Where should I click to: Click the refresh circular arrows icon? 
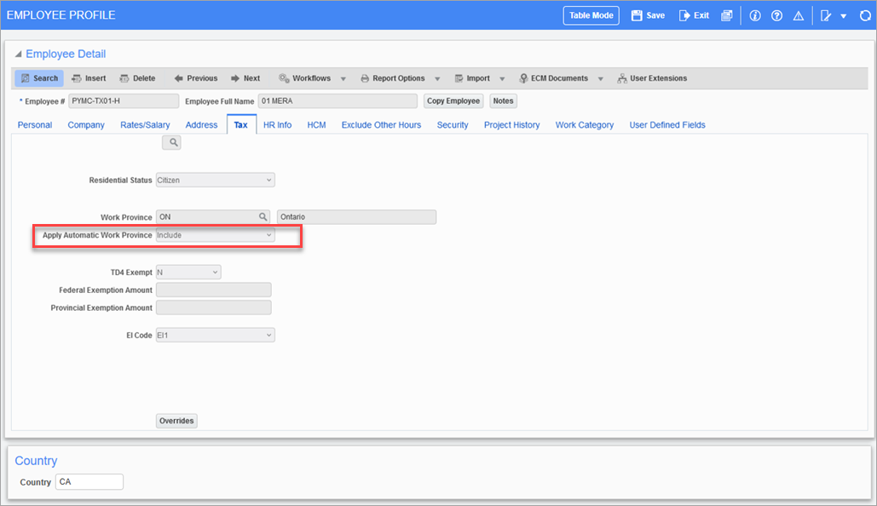[x=865, y=15]
